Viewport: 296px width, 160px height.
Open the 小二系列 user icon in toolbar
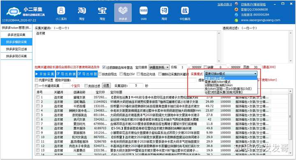point(61,11)
